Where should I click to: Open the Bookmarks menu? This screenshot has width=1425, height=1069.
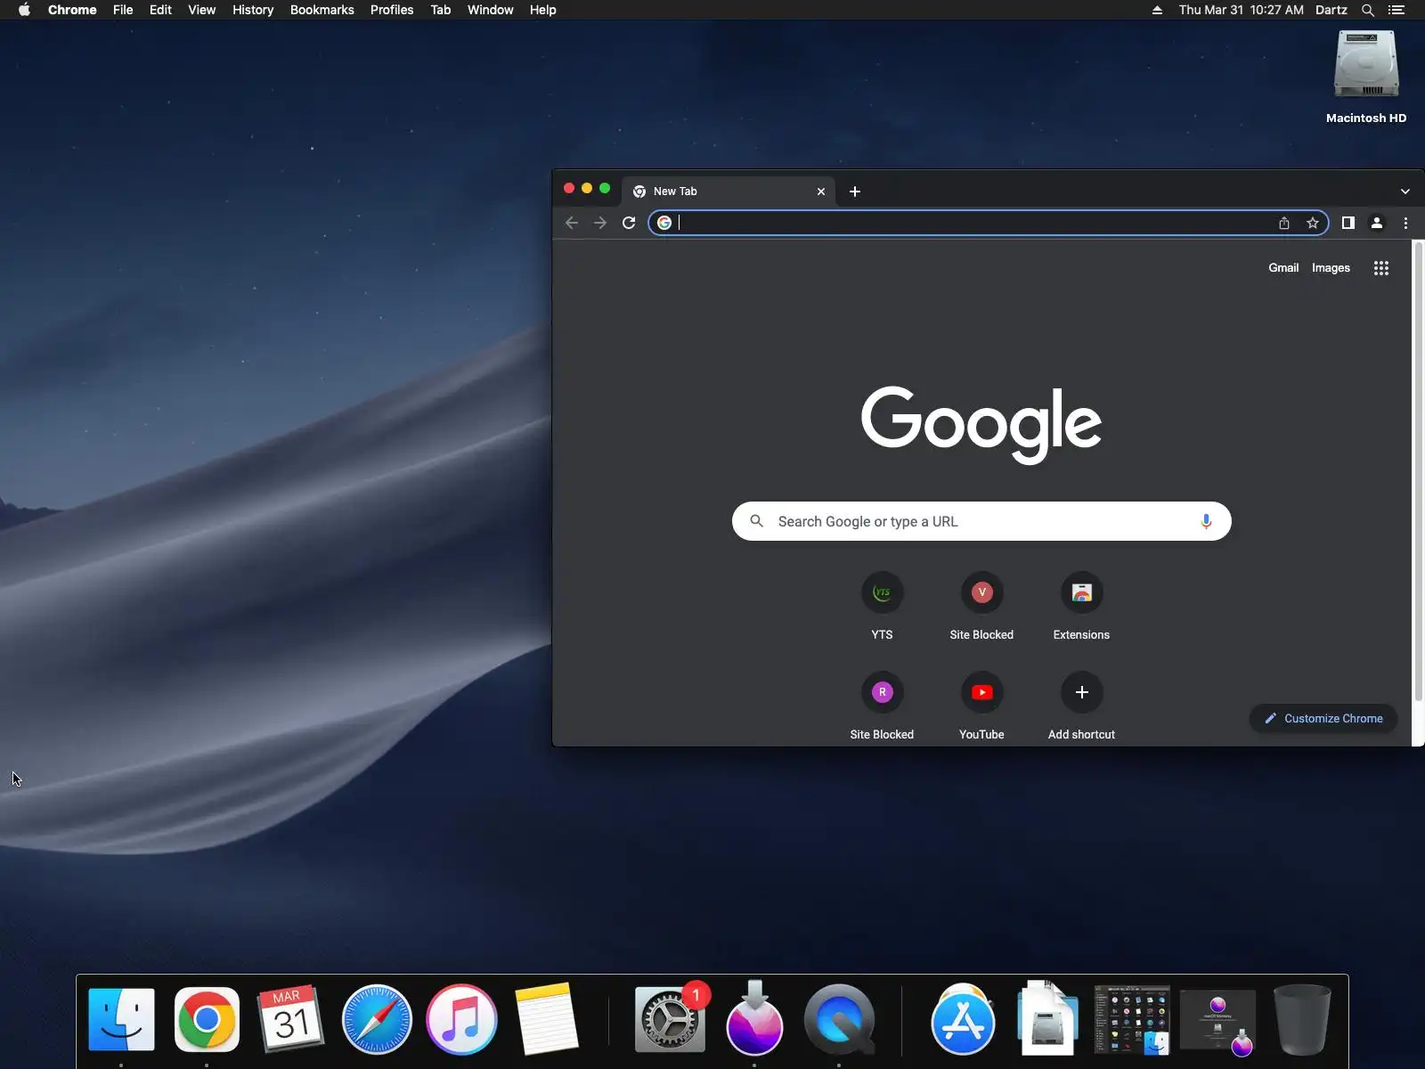[322, 10]
